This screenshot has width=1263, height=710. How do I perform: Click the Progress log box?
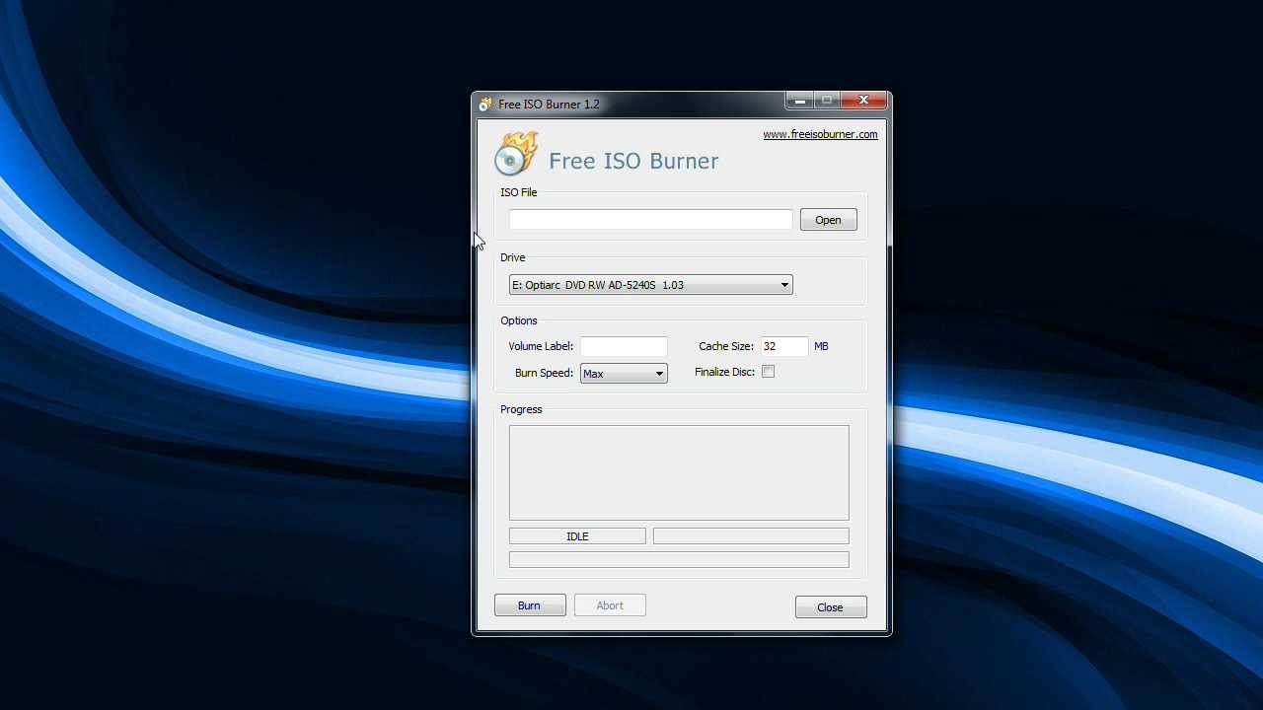coord(679,472)
